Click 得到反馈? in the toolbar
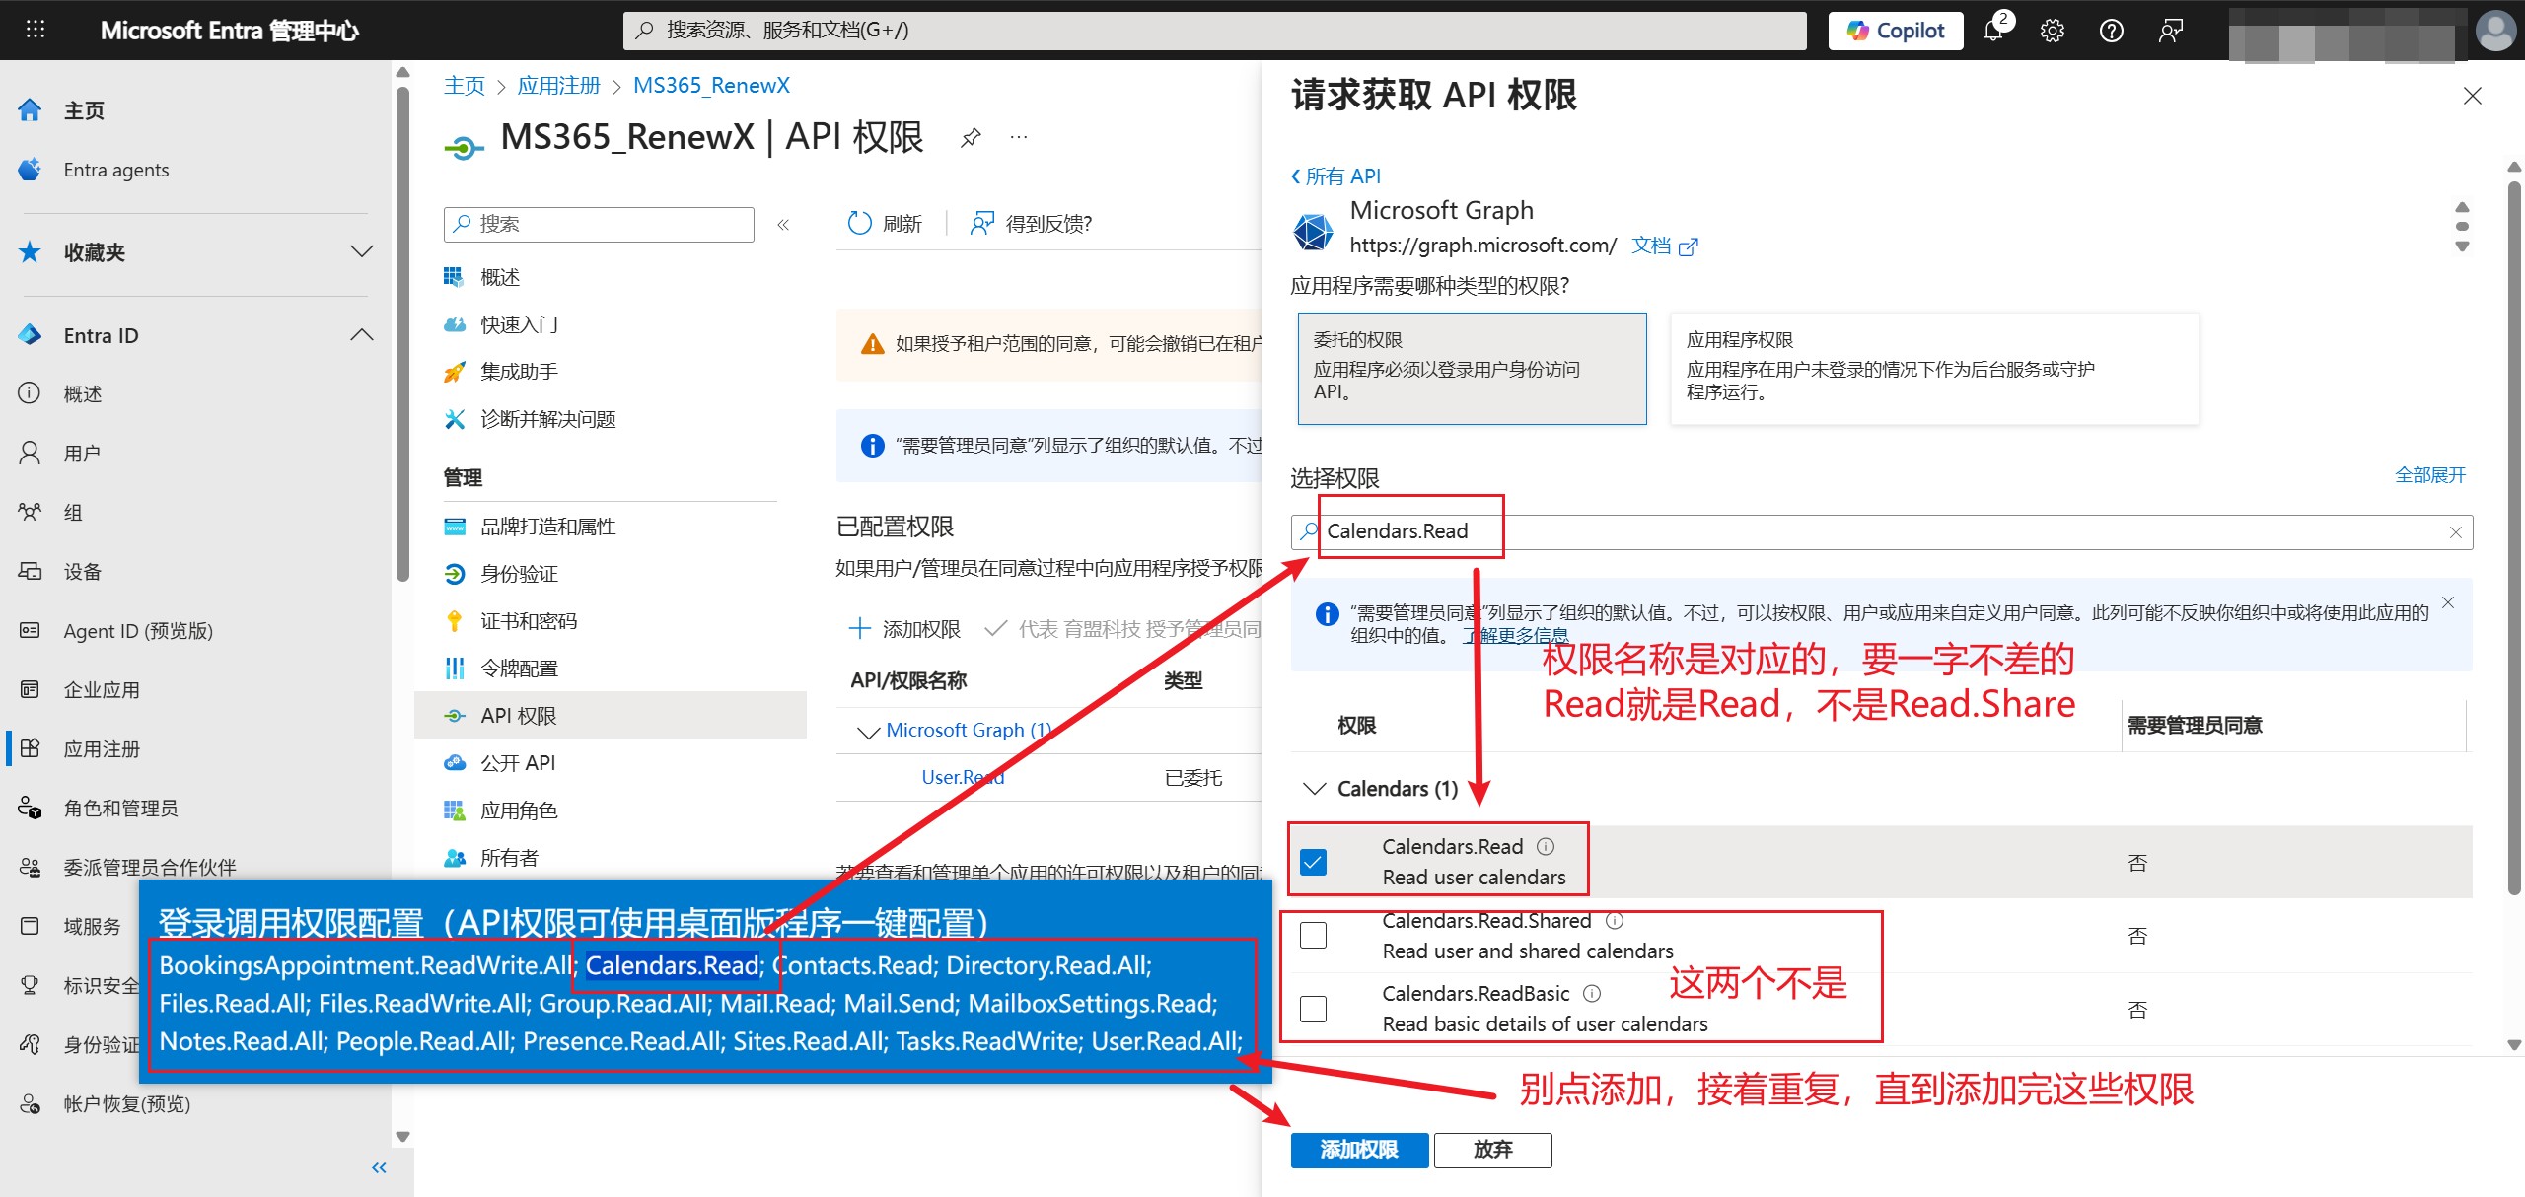 click(x=1031, y=224)
